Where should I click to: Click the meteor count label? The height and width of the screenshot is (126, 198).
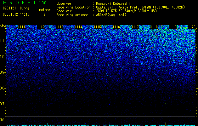[45, 10]
